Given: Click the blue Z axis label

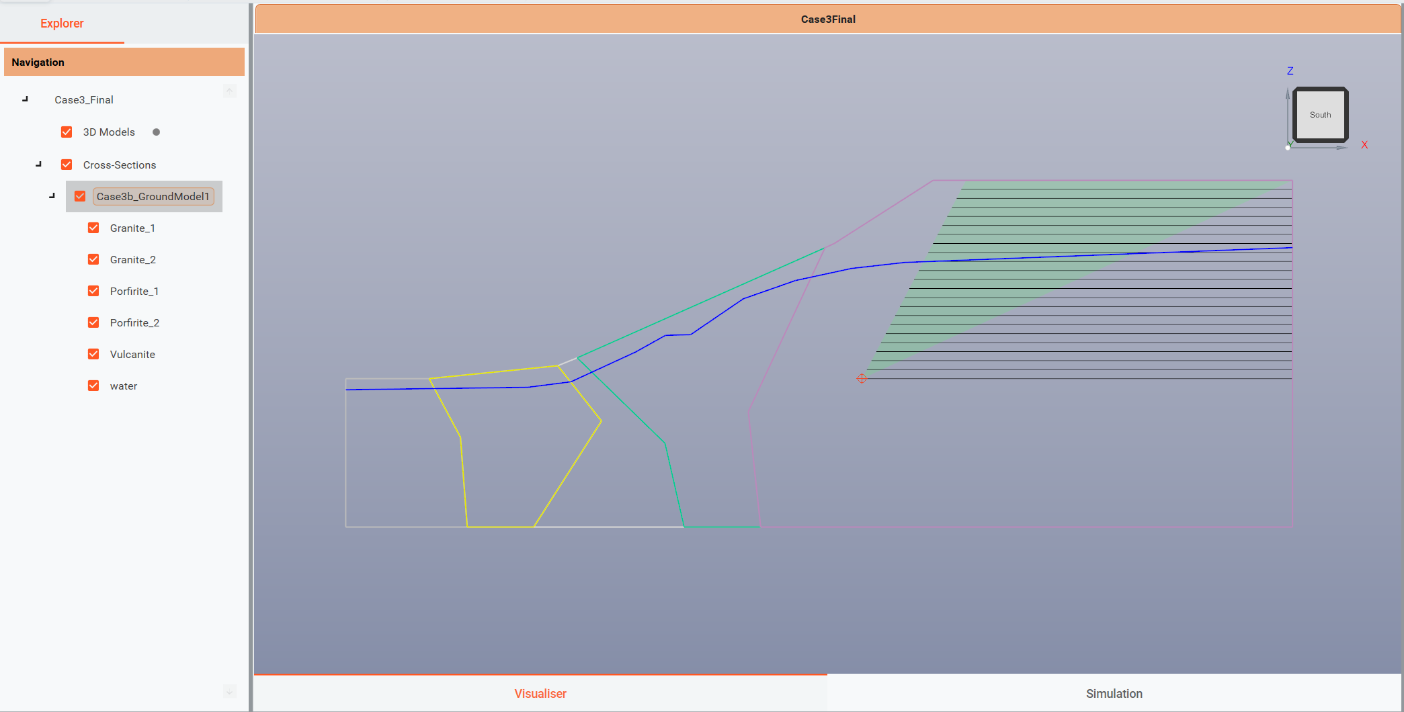Looking at the screenshot, I should [x=1290, y=71].
